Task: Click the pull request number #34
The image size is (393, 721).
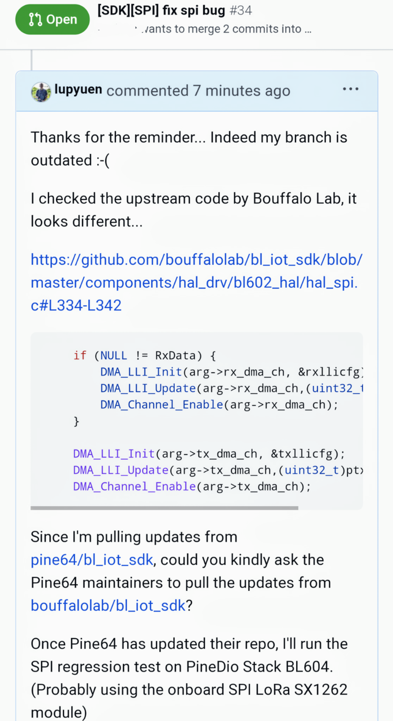Action: pos(241,10)
